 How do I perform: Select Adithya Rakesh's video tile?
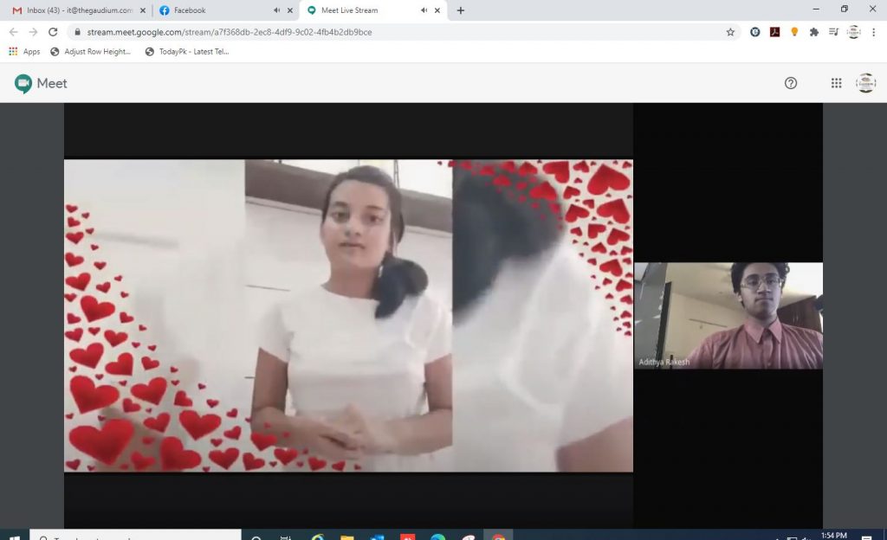(x=728, y=316)
